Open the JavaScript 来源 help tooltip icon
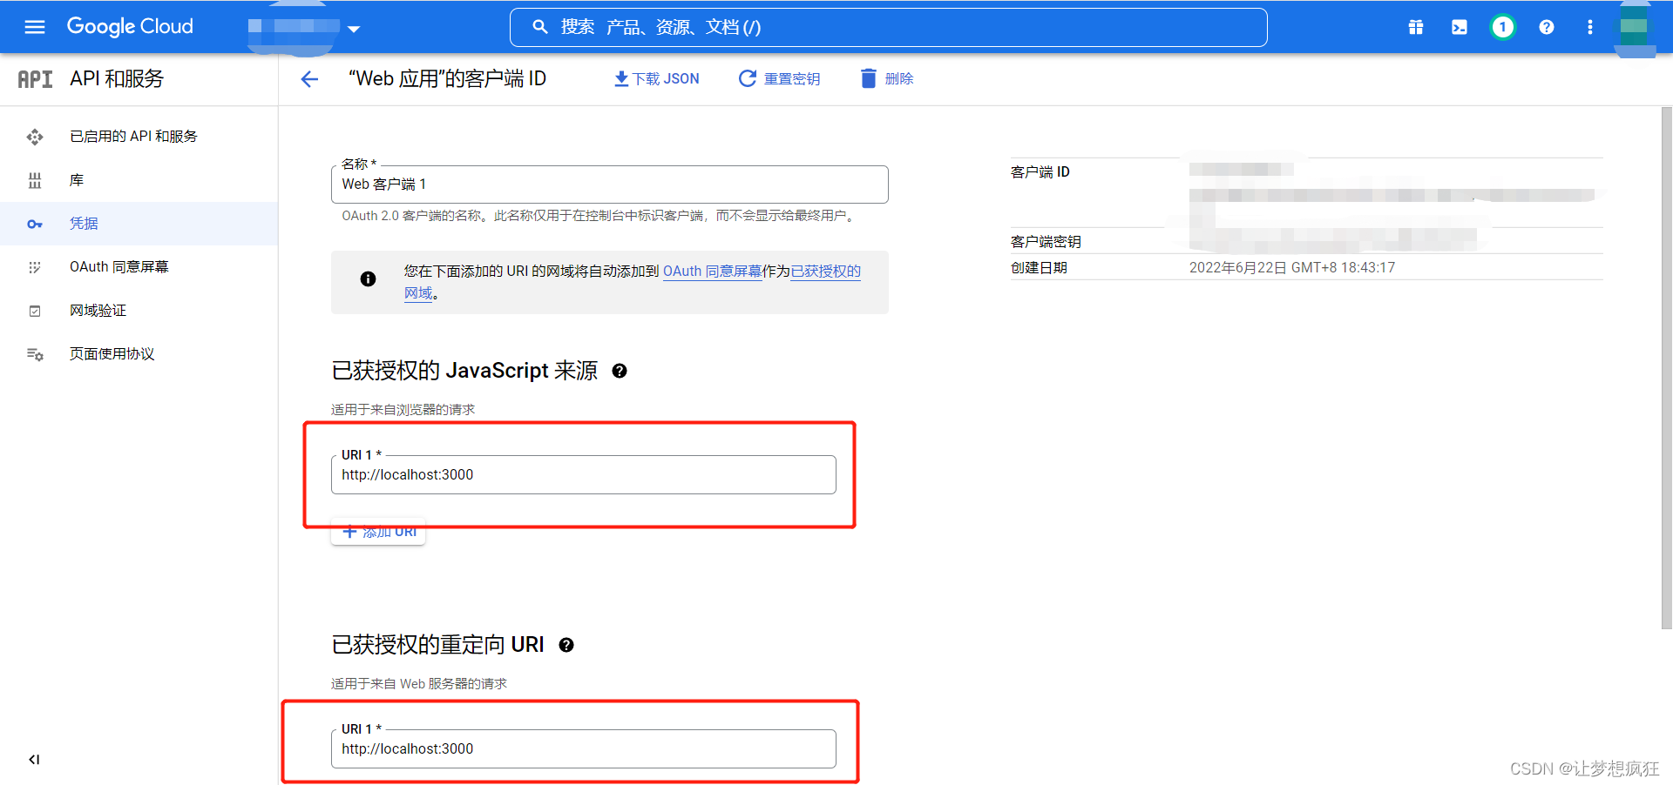This screenshot has height=785, width=1673. coord(620,371)
